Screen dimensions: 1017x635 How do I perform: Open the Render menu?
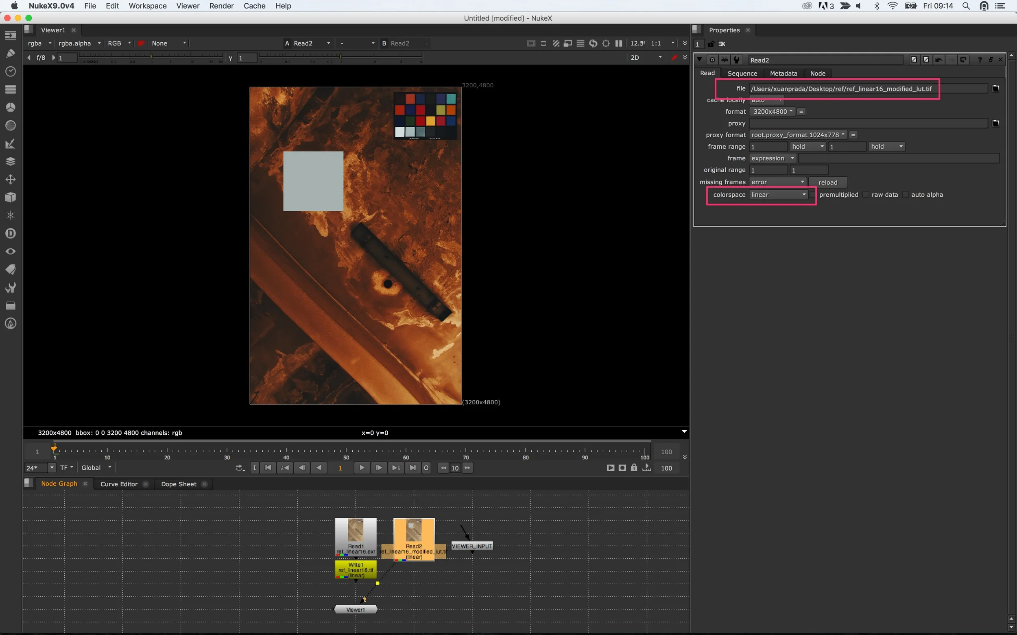221,6
